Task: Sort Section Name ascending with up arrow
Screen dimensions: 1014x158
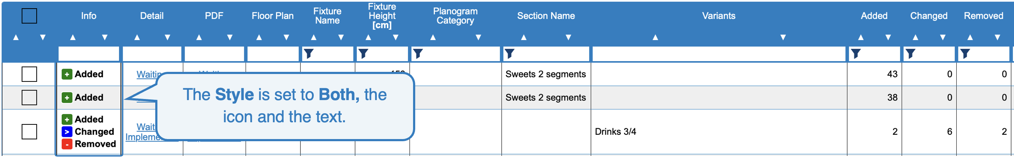Action: [x=523, y=38]
